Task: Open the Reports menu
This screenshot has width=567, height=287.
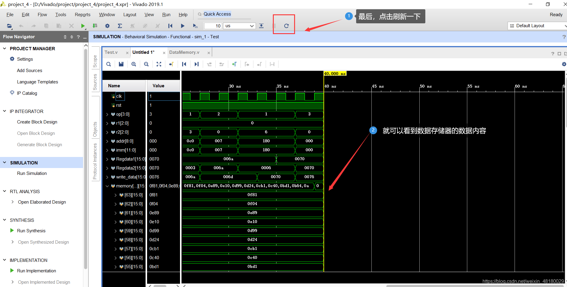Action: (82, 15)
